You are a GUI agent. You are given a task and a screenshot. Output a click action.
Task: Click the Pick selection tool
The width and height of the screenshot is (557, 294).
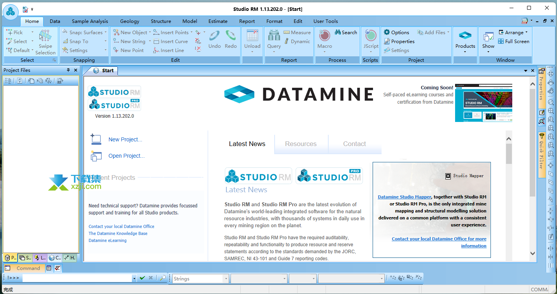[x=15, y=33]
